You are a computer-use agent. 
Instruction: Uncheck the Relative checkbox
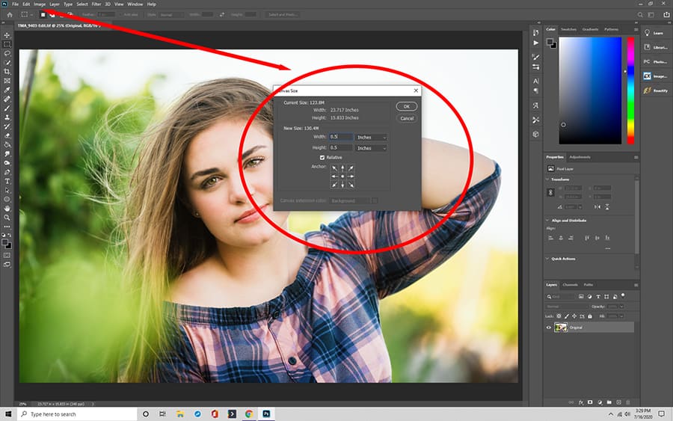pyautogui.click(x=322, y=158)
